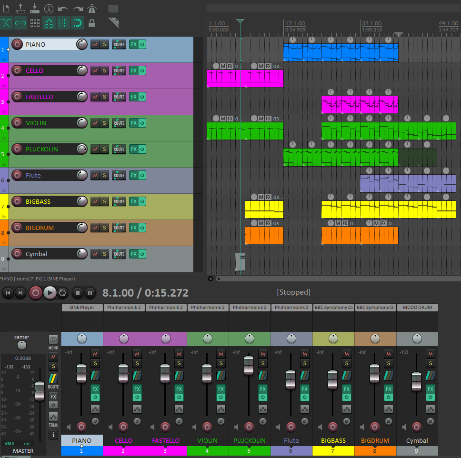Select the blue PIANO MIDI item in timeline
The image size is (461, 458).
(x=341, y=52)
